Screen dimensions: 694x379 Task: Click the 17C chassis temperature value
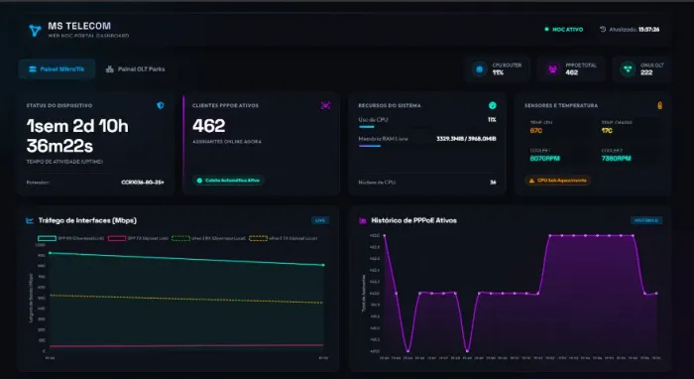click(x=607, y=131)
